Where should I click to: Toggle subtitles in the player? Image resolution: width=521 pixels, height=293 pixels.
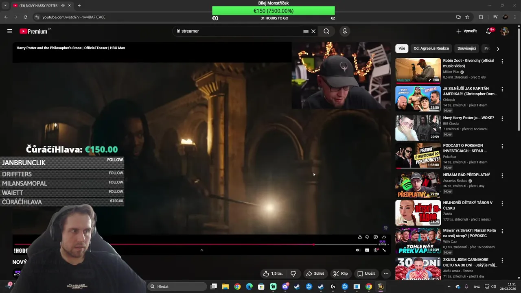(x=367, y=250)
